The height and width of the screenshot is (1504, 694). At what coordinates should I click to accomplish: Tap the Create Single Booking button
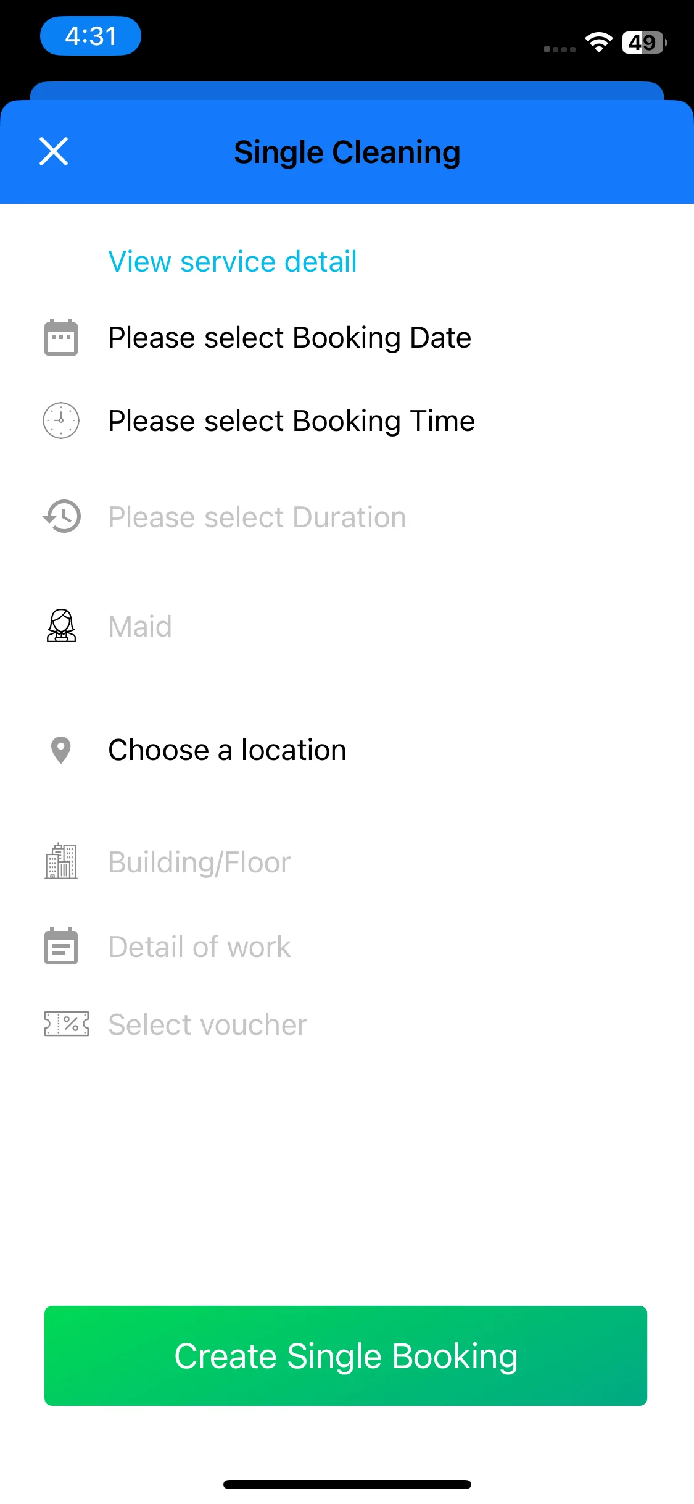coord(345,1356)
